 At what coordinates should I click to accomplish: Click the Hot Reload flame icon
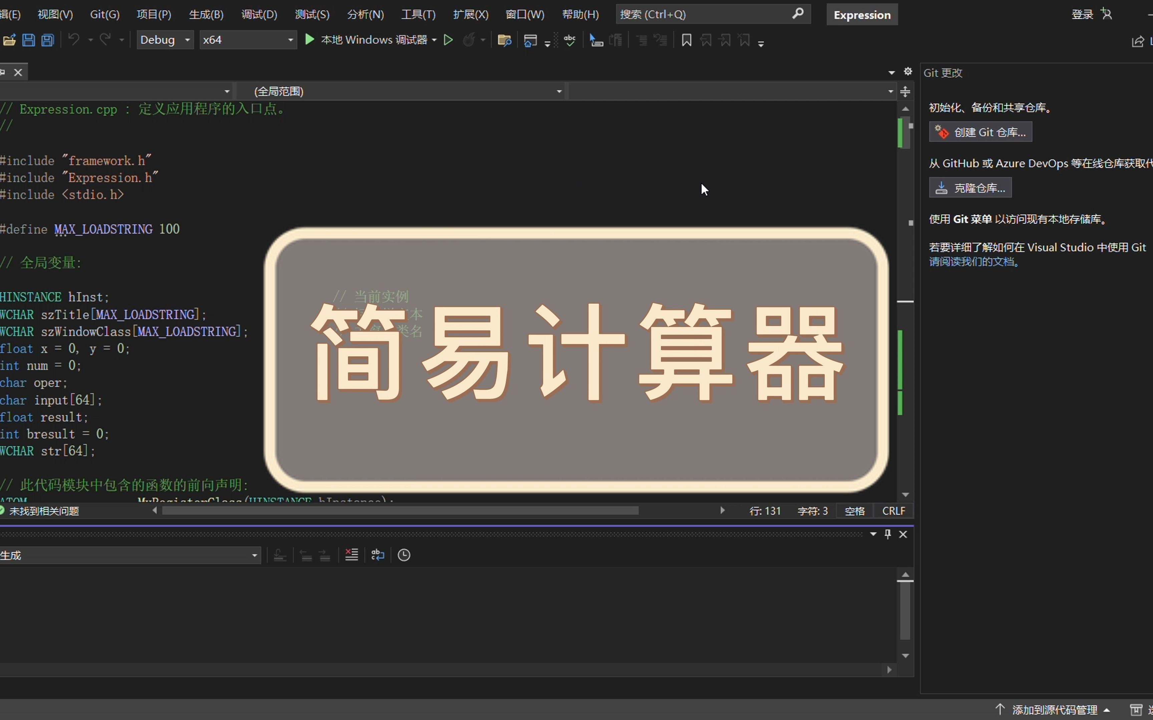(x=469, y=40)
